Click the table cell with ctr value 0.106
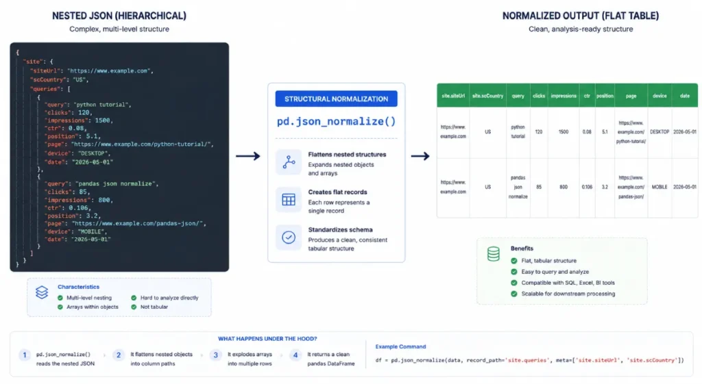 coord(587,187)
